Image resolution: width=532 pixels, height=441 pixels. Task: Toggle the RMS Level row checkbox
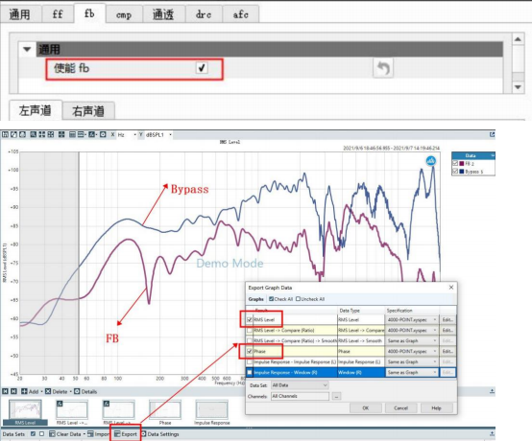tap(250, 319)
